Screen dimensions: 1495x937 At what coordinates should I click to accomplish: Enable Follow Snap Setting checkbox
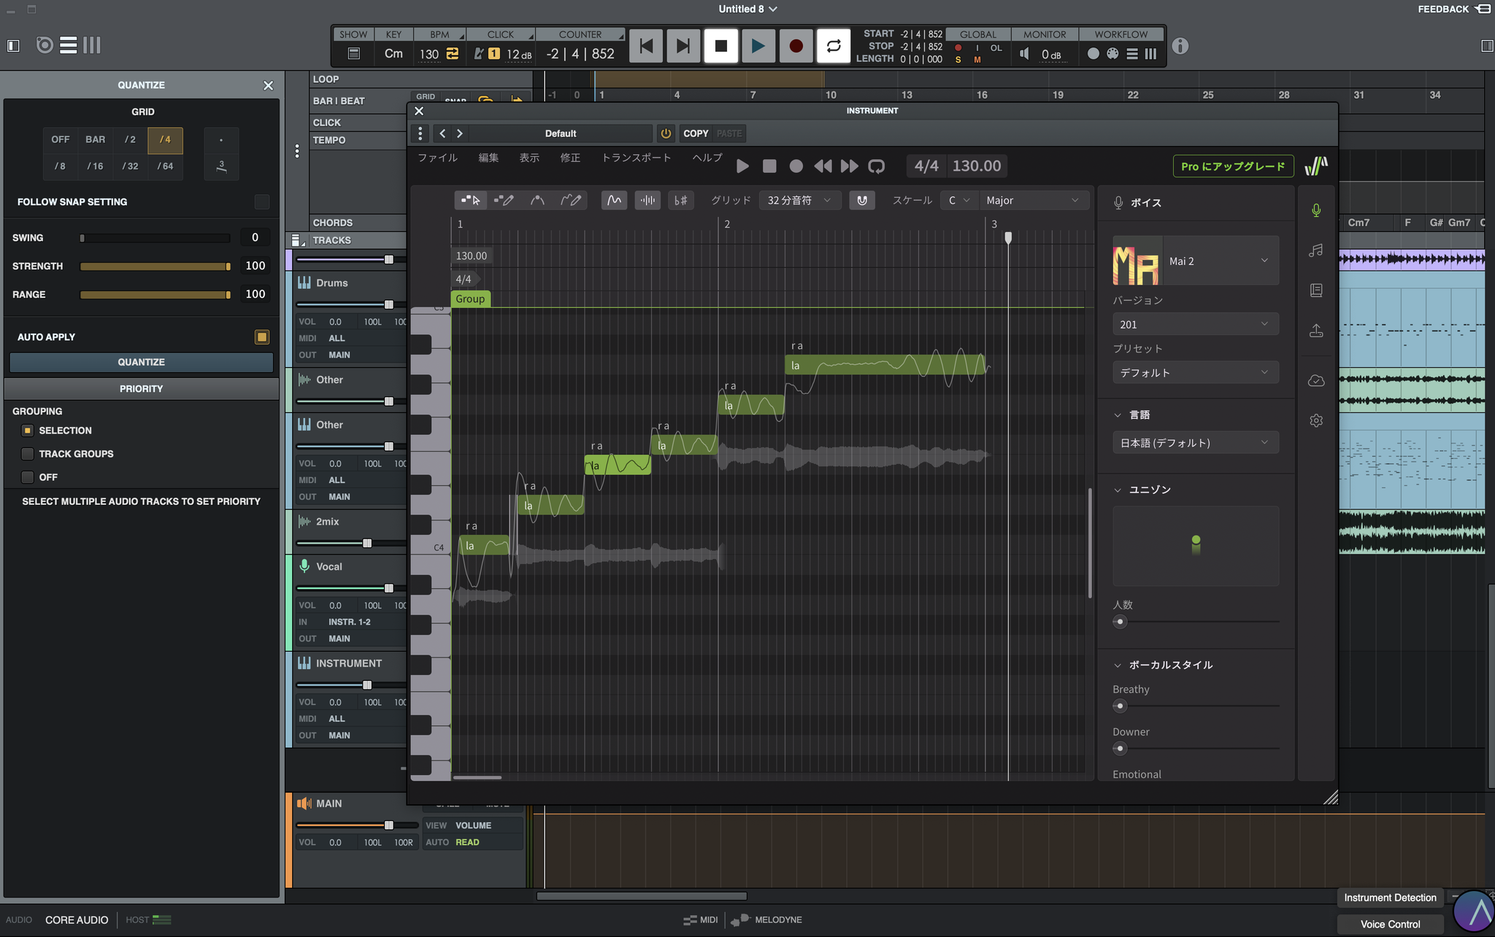pos(262,202)
